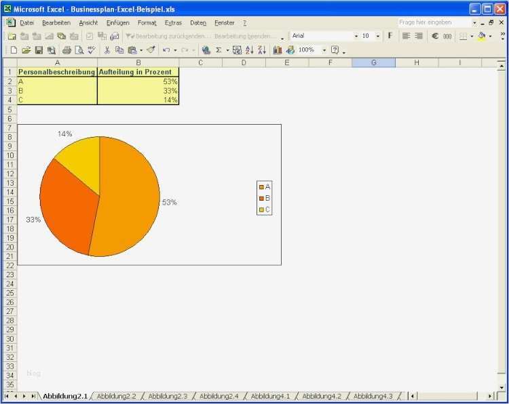Click the email send icon in review toolbar
509x404 pixels.
115,36
